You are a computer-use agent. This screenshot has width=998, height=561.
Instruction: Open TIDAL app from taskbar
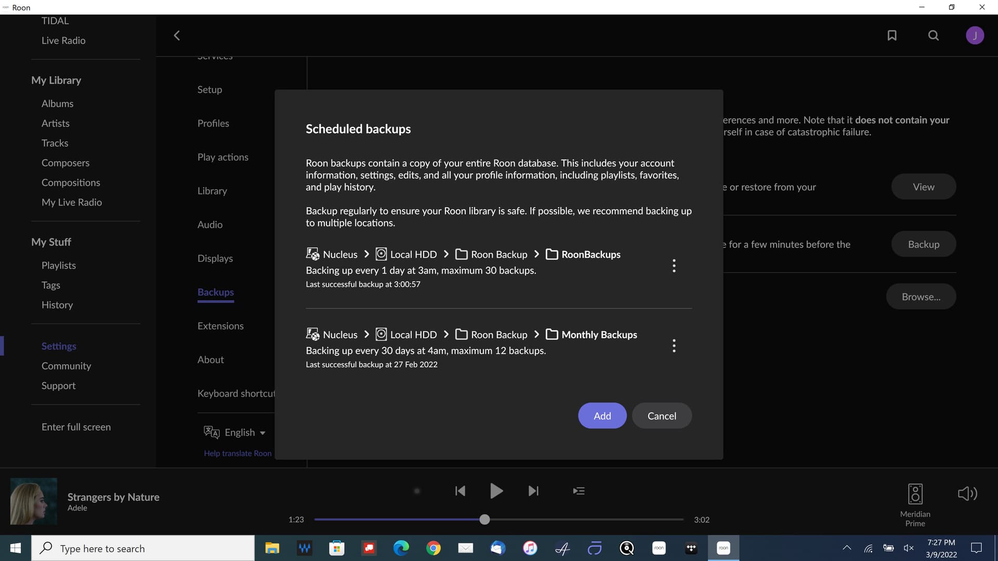[691, 548]
